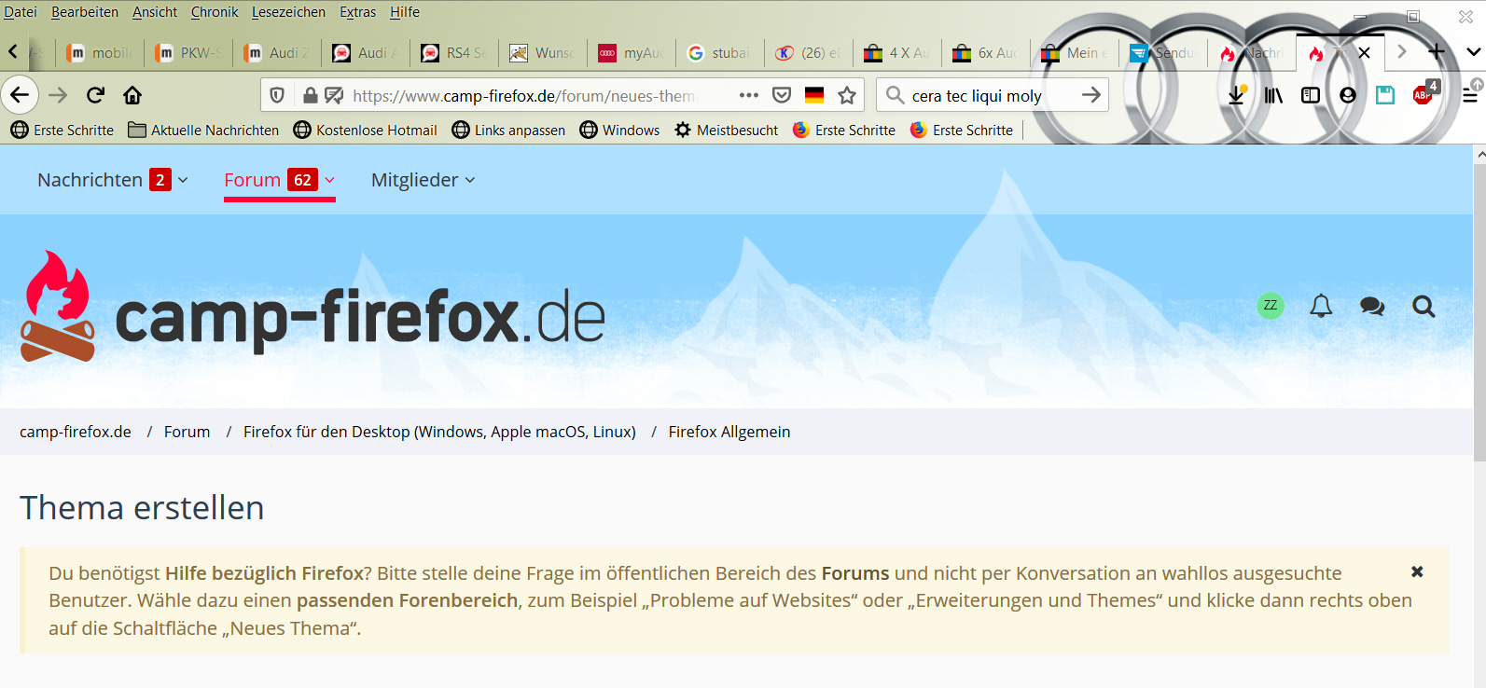List all open tabs
1486x688 pixels.
tap(1474, 51)
